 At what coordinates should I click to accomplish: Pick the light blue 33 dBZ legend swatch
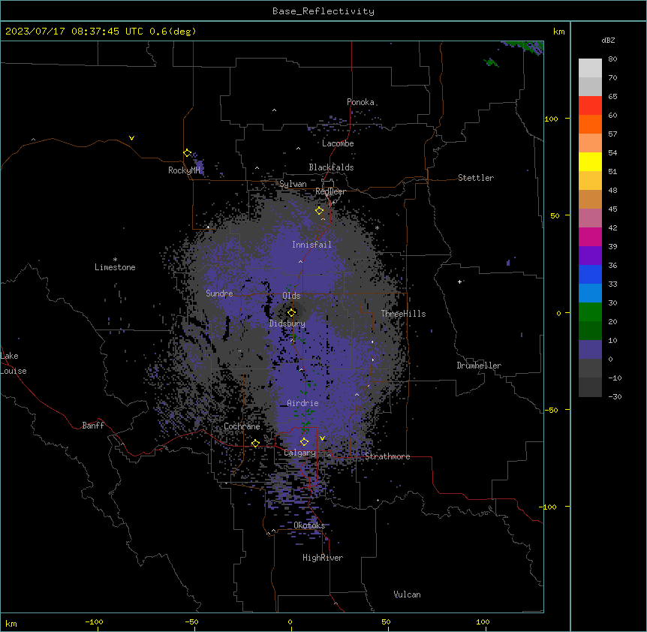(590, 293)
